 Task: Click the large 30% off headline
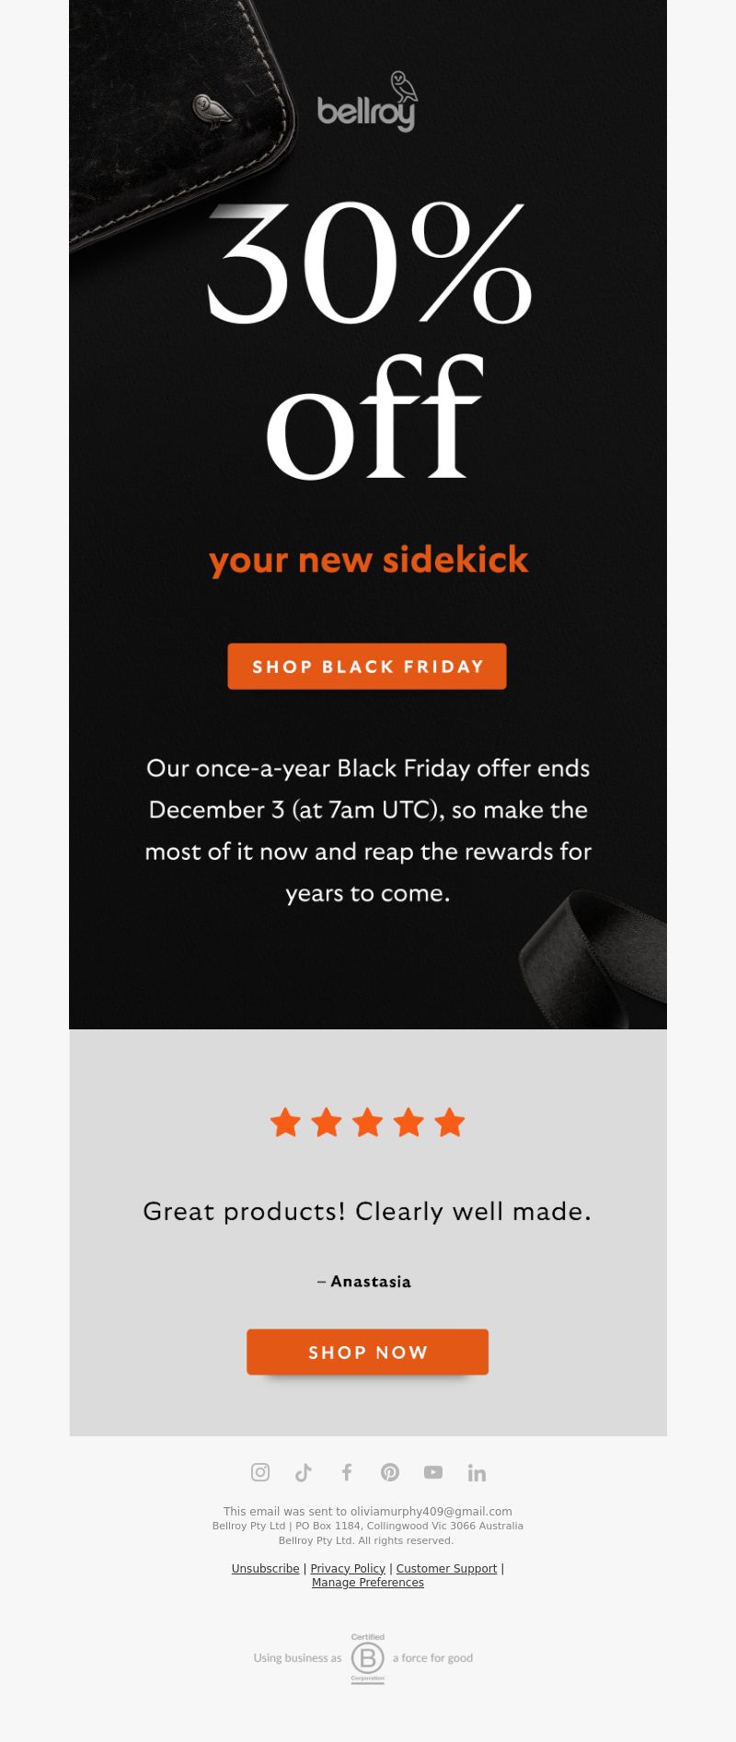[x=368, y=341]
